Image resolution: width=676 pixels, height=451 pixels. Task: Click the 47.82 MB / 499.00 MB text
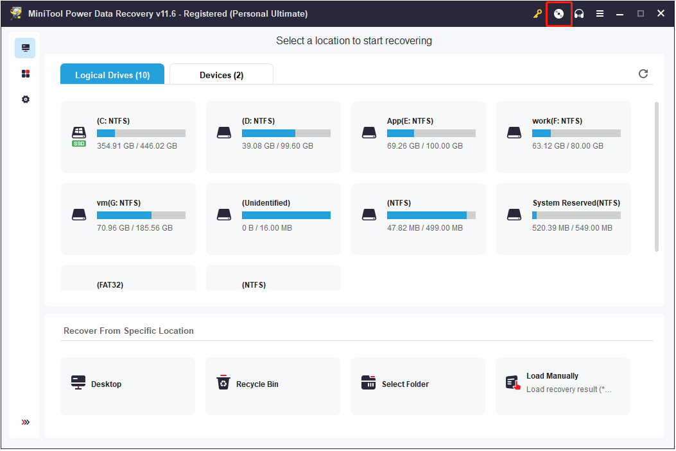tap(424, 227)
